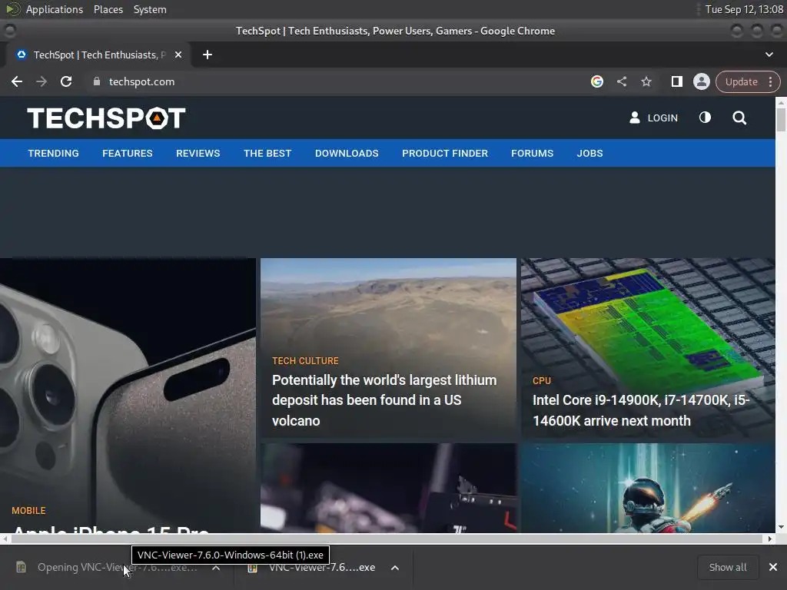Viewport: 787px width, 590px height.
Task: Toggle TechSpot dark/light theme
Action: tap(705, 118)
